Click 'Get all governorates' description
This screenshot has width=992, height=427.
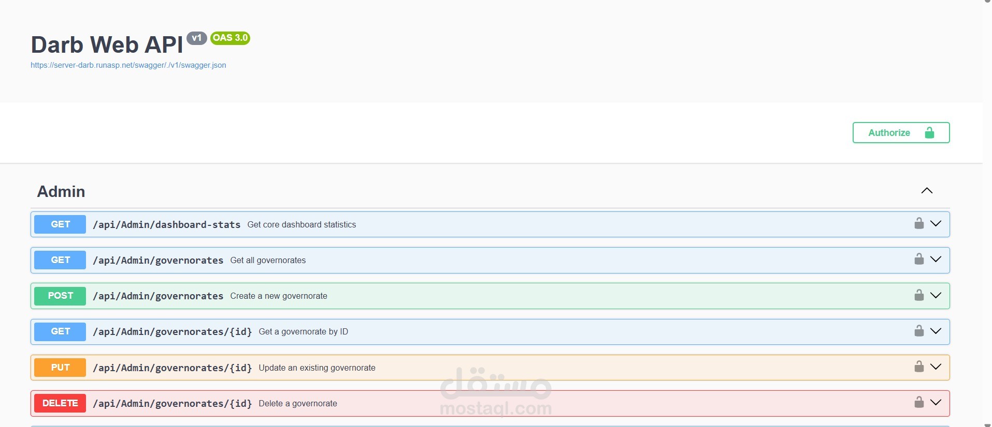tap(268, 260)
